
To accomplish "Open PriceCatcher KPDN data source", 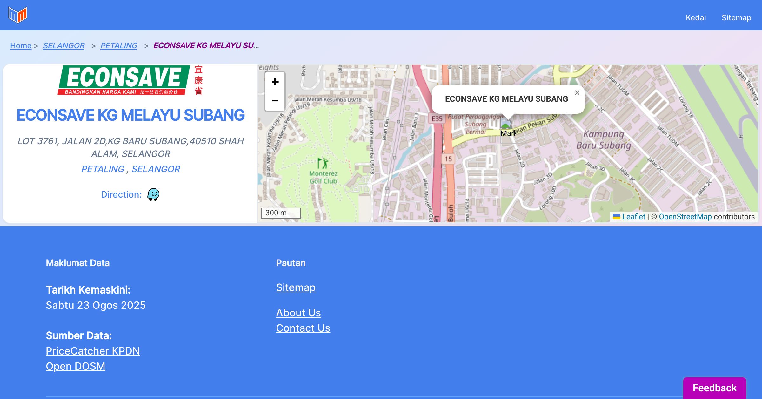I will [93, 351].
